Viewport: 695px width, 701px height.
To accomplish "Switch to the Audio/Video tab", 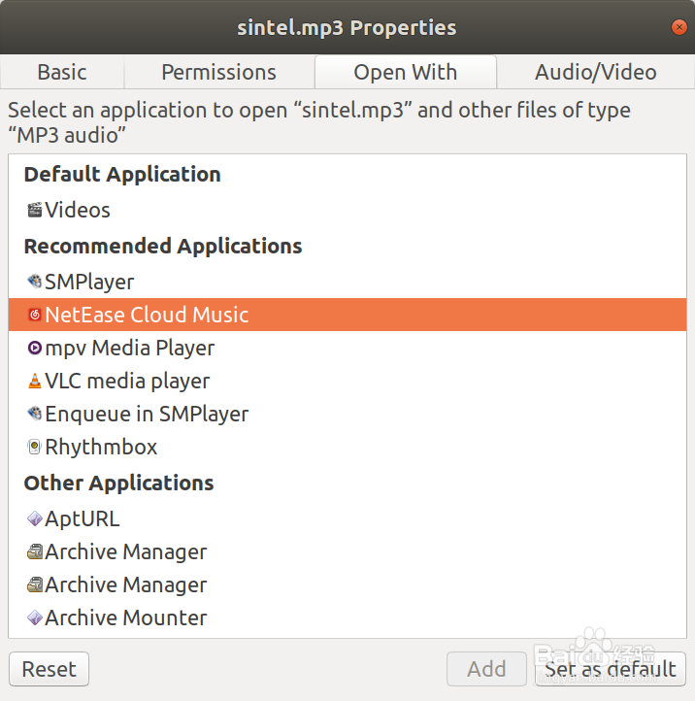I will tap(595, 72).
